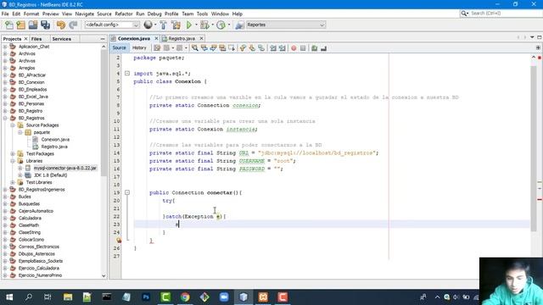This screenshot has width=543, height=305.
Task: Open Chrome from the Windows taskbar
Action: click(185, 297)
